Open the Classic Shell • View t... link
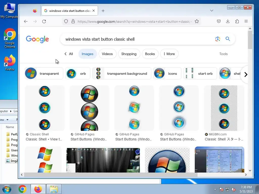Image resolution: width=259 pixels, height=194 pixels. coord(44,139)
